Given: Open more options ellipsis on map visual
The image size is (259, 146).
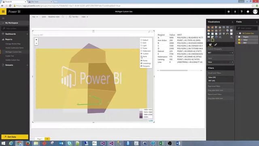Looking at the screenshot, I should point(152,32).
